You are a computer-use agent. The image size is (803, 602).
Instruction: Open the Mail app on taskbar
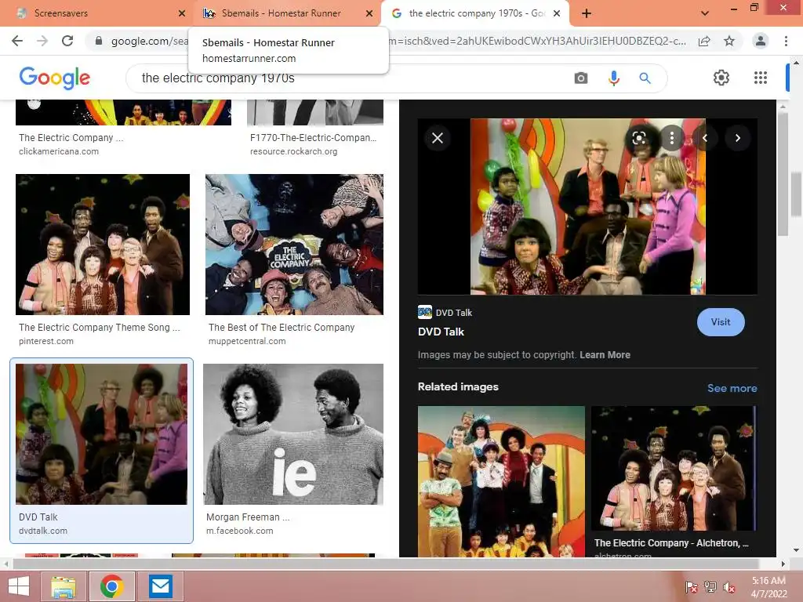tap(161, 586)
